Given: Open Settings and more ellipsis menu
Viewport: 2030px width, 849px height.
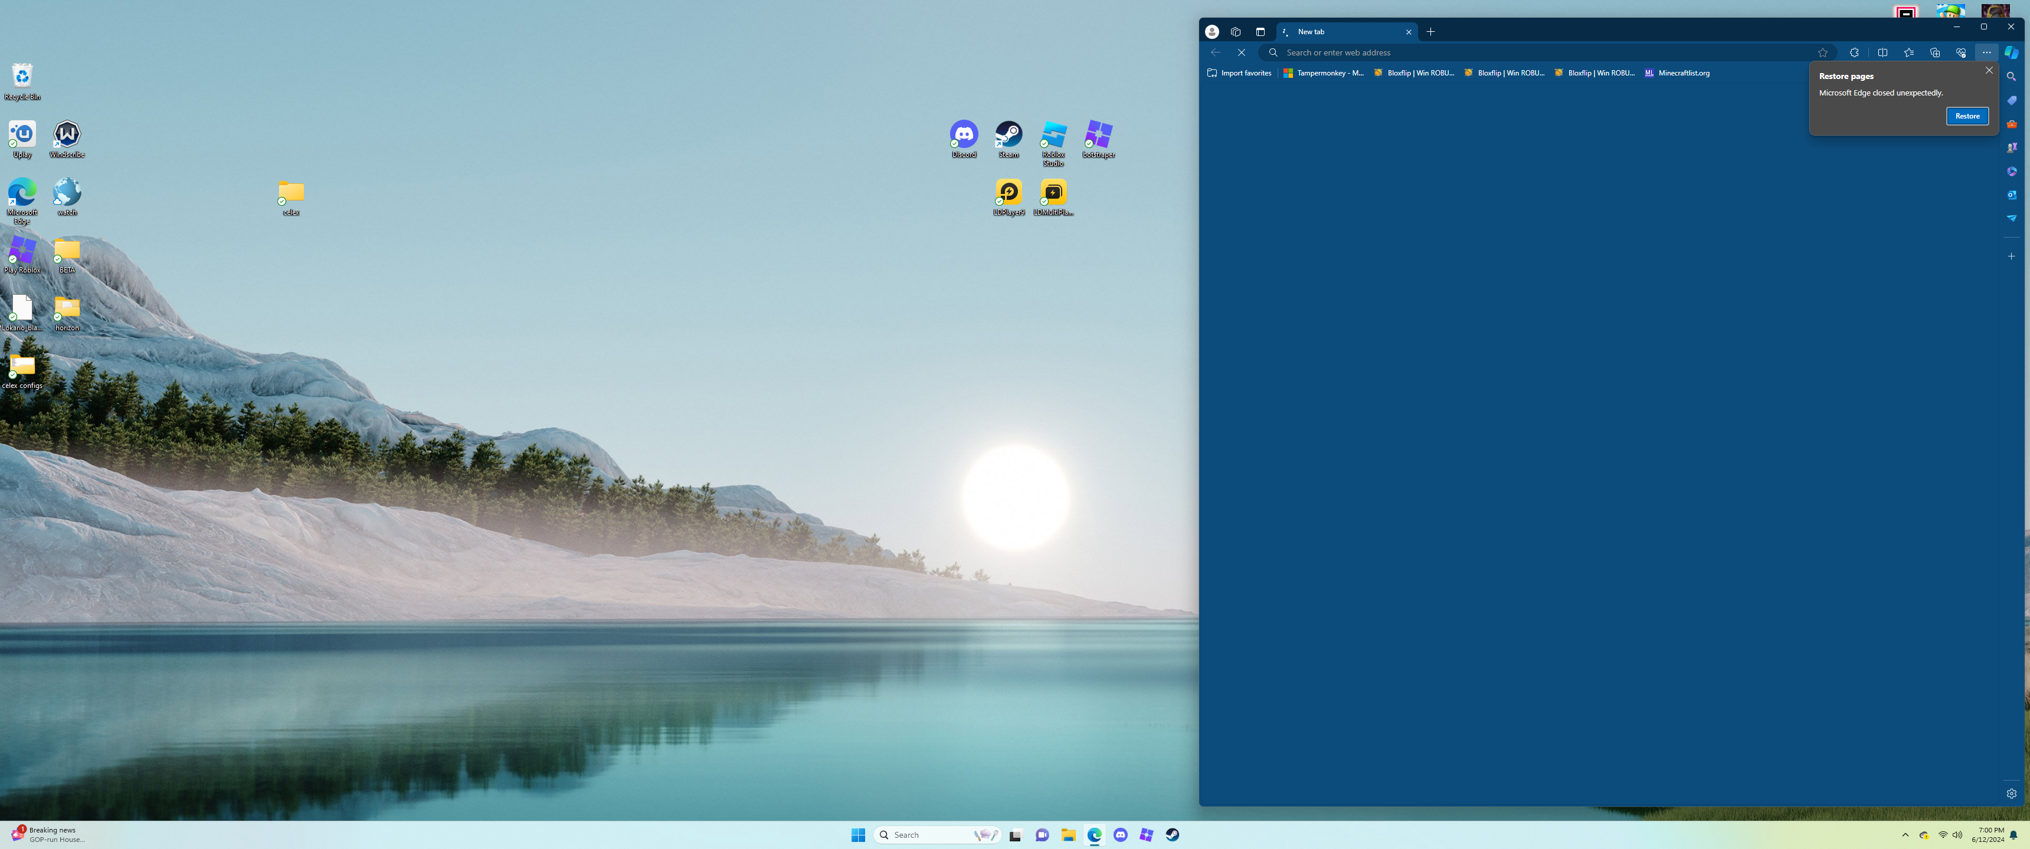Looking at the screenshot, I should click(x=1987, y=52).
